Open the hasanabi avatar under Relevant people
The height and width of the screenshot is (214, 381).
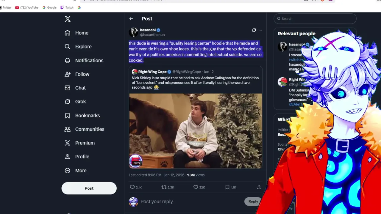[x=282, y=47]
